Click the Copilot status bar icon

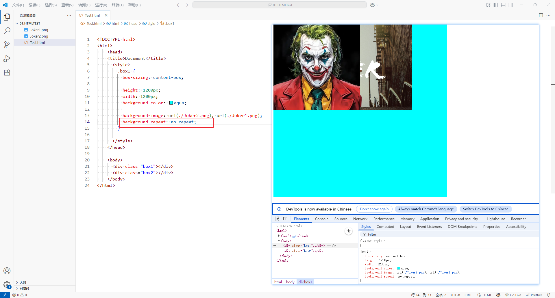point(498,295)
